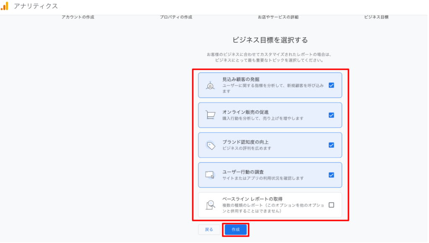This screenshot has height=243, width=429.
Task: Click the ビジネス目標を選択する heading
Action: coord(270,40)
